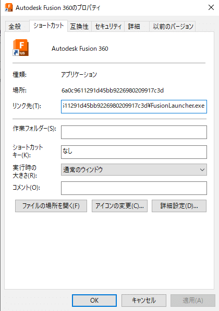Click the 種類 value アプリケーション
This screenshot has height=311, width=219.
[79, 75]
